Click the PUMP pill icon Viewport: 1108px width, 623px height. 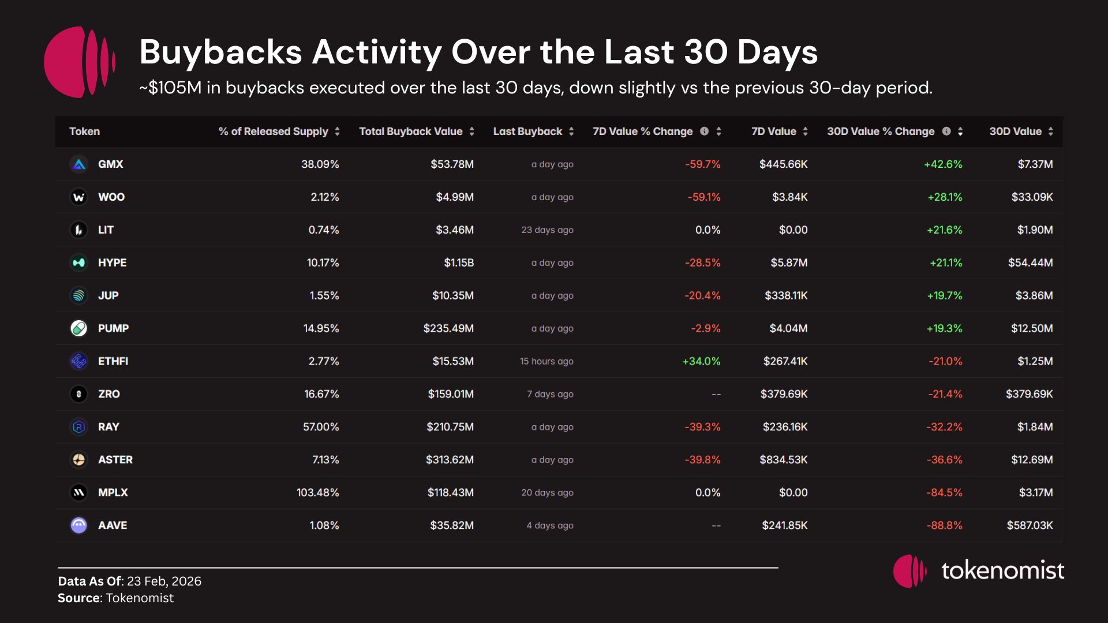point(79,329)
